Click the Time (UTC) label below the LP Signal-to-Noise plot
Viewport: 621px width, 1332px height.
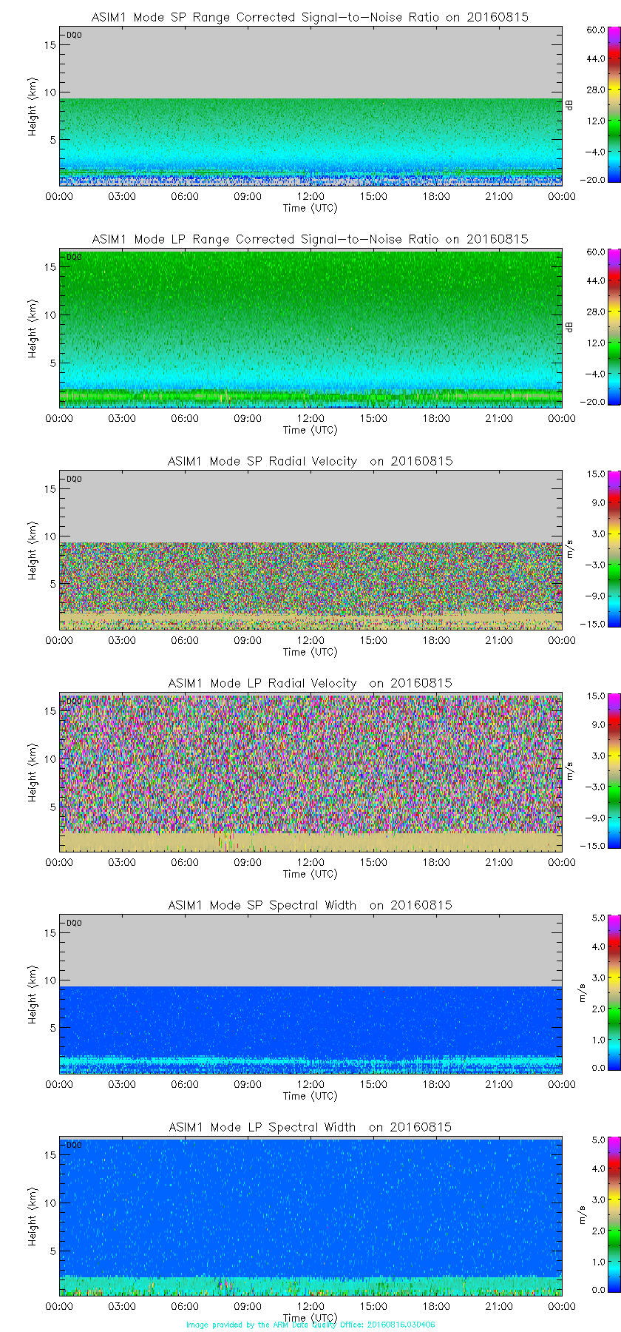click(x=310, y=430)
